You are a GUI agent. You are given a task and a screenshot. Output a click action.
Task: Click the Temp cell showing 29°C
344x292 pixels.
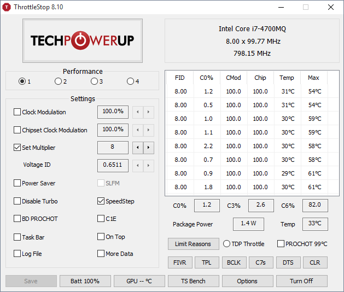click(288, 173)
